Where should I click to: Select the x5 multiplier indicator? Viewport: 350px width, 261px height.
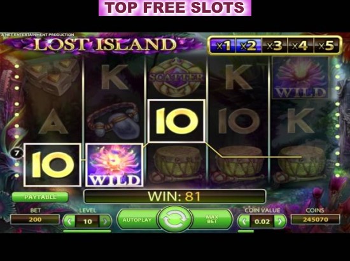point(326,46)
